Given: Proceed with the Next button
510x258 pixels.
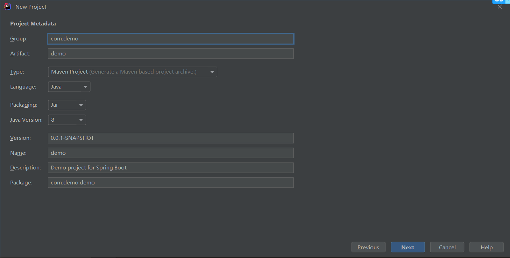Looking at the screenshot, I should click(x=408, y=247).
